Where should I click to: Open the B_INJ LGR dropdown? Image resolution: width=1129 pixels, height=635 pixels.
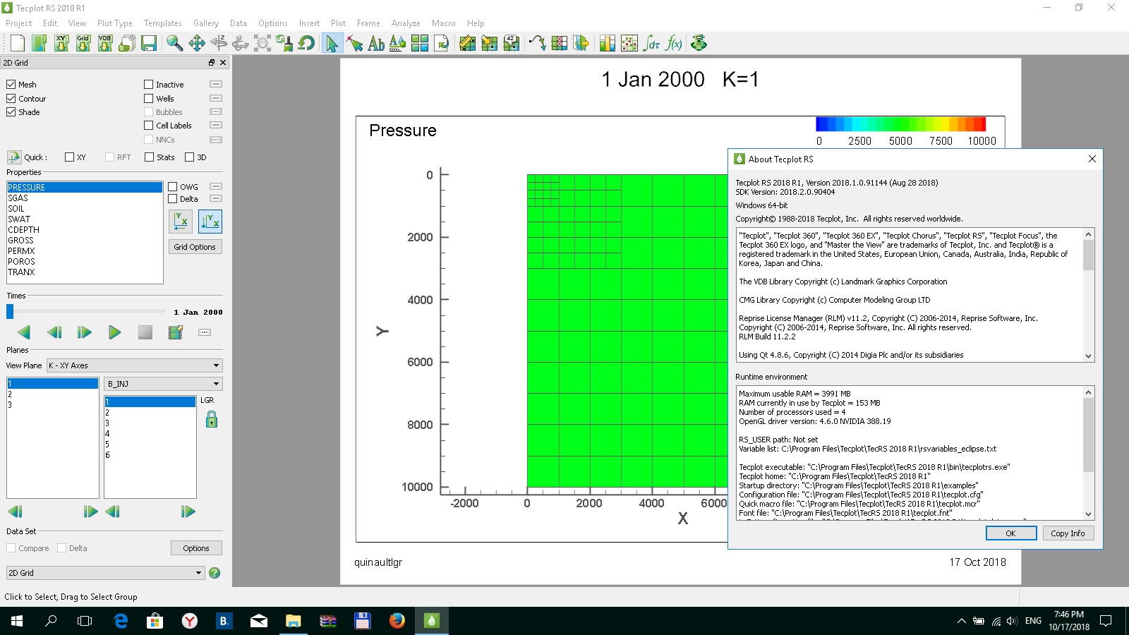[x=164, y=384]
